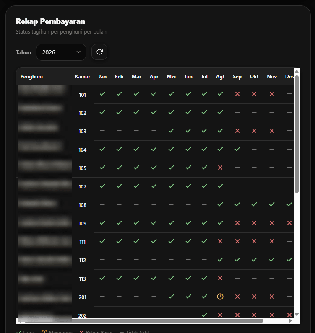Click the Feb column header

[x=119, y=77]
